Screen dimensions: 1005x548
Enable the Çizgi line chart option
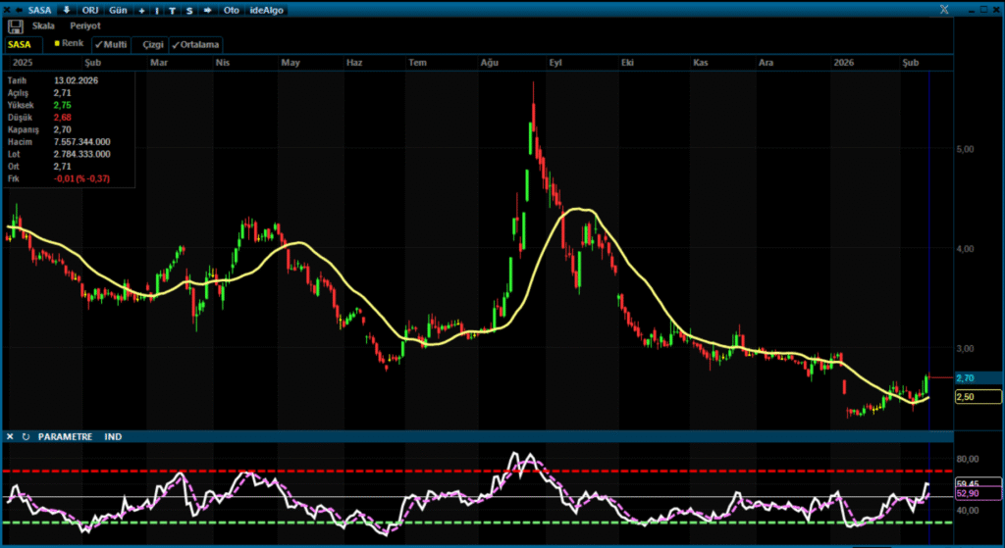click(152, 44)
